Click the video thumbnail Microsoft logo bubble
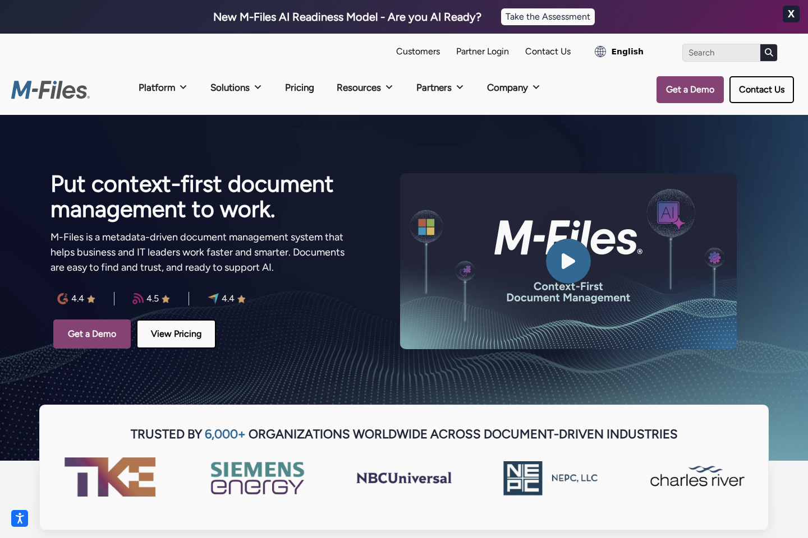This screenshot has height=538, width=808. coord(426,226)
